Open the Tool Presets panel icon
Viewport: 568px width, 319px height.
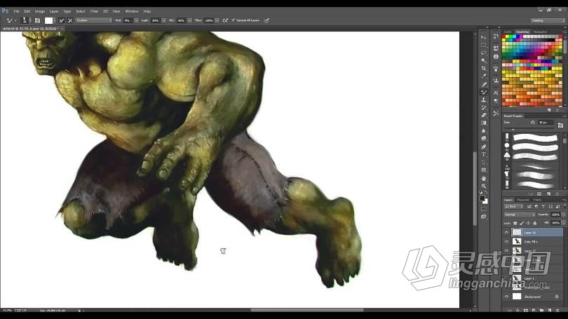coord(496,114)
